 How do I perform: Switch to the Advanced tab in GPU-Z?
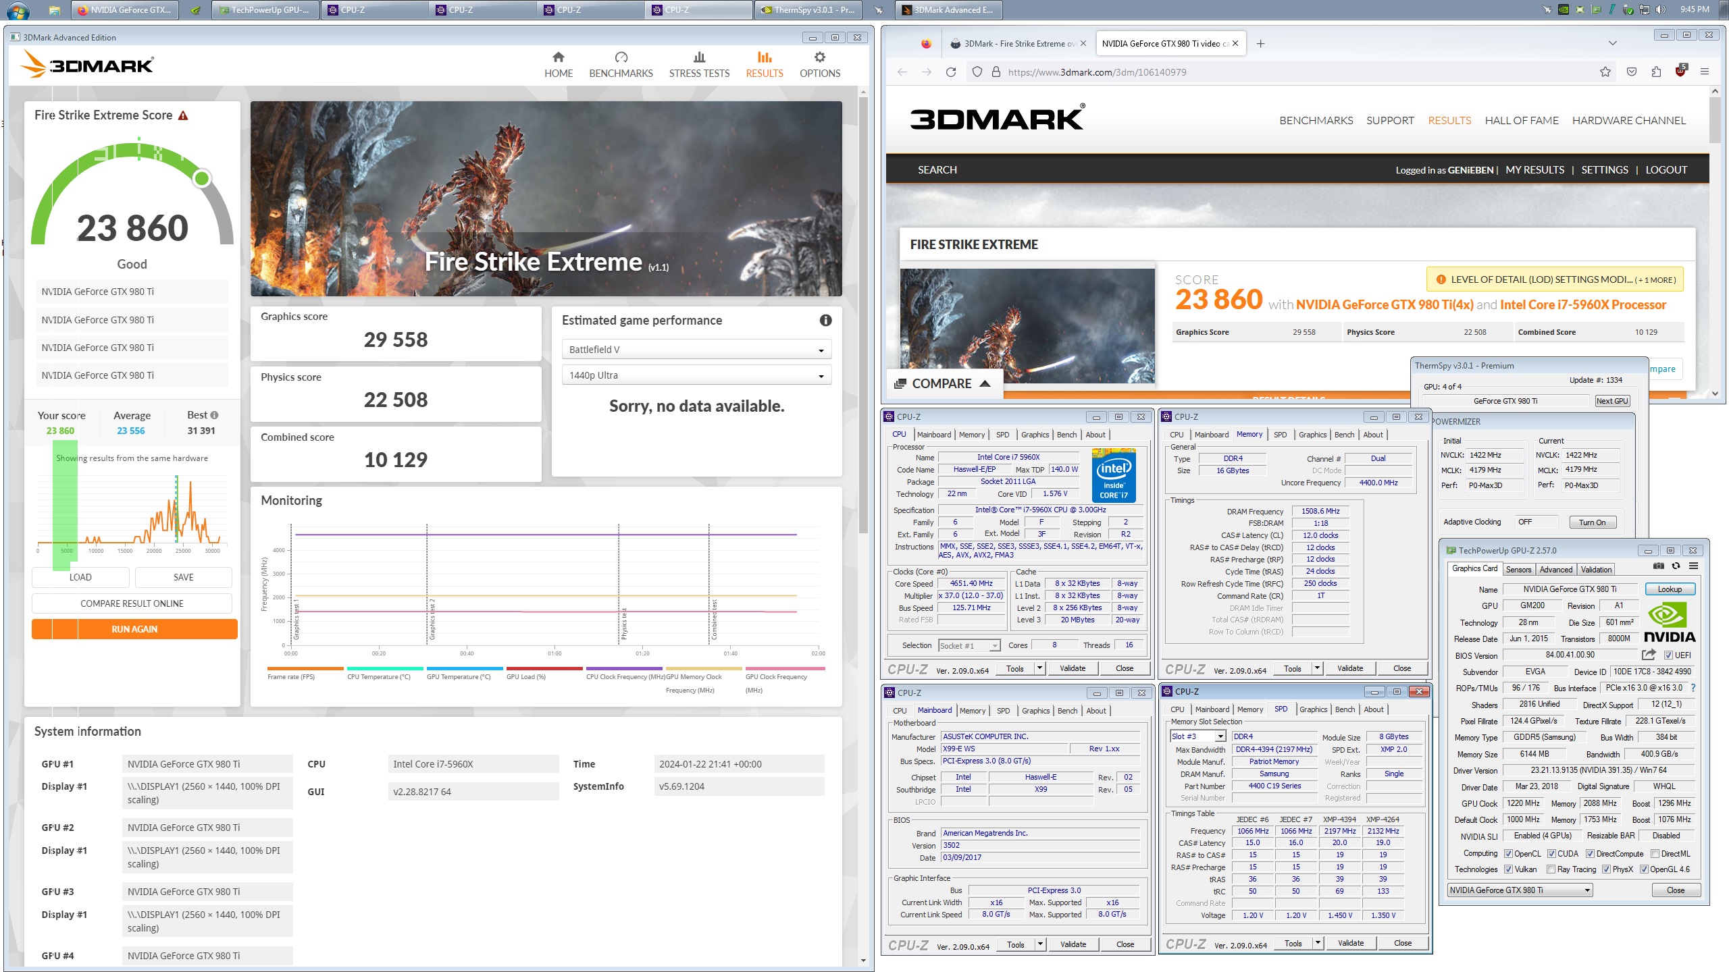(x=1556, y=570)
